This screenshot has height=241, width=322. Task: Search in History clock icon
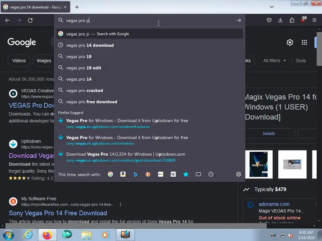tap(211, 174)
